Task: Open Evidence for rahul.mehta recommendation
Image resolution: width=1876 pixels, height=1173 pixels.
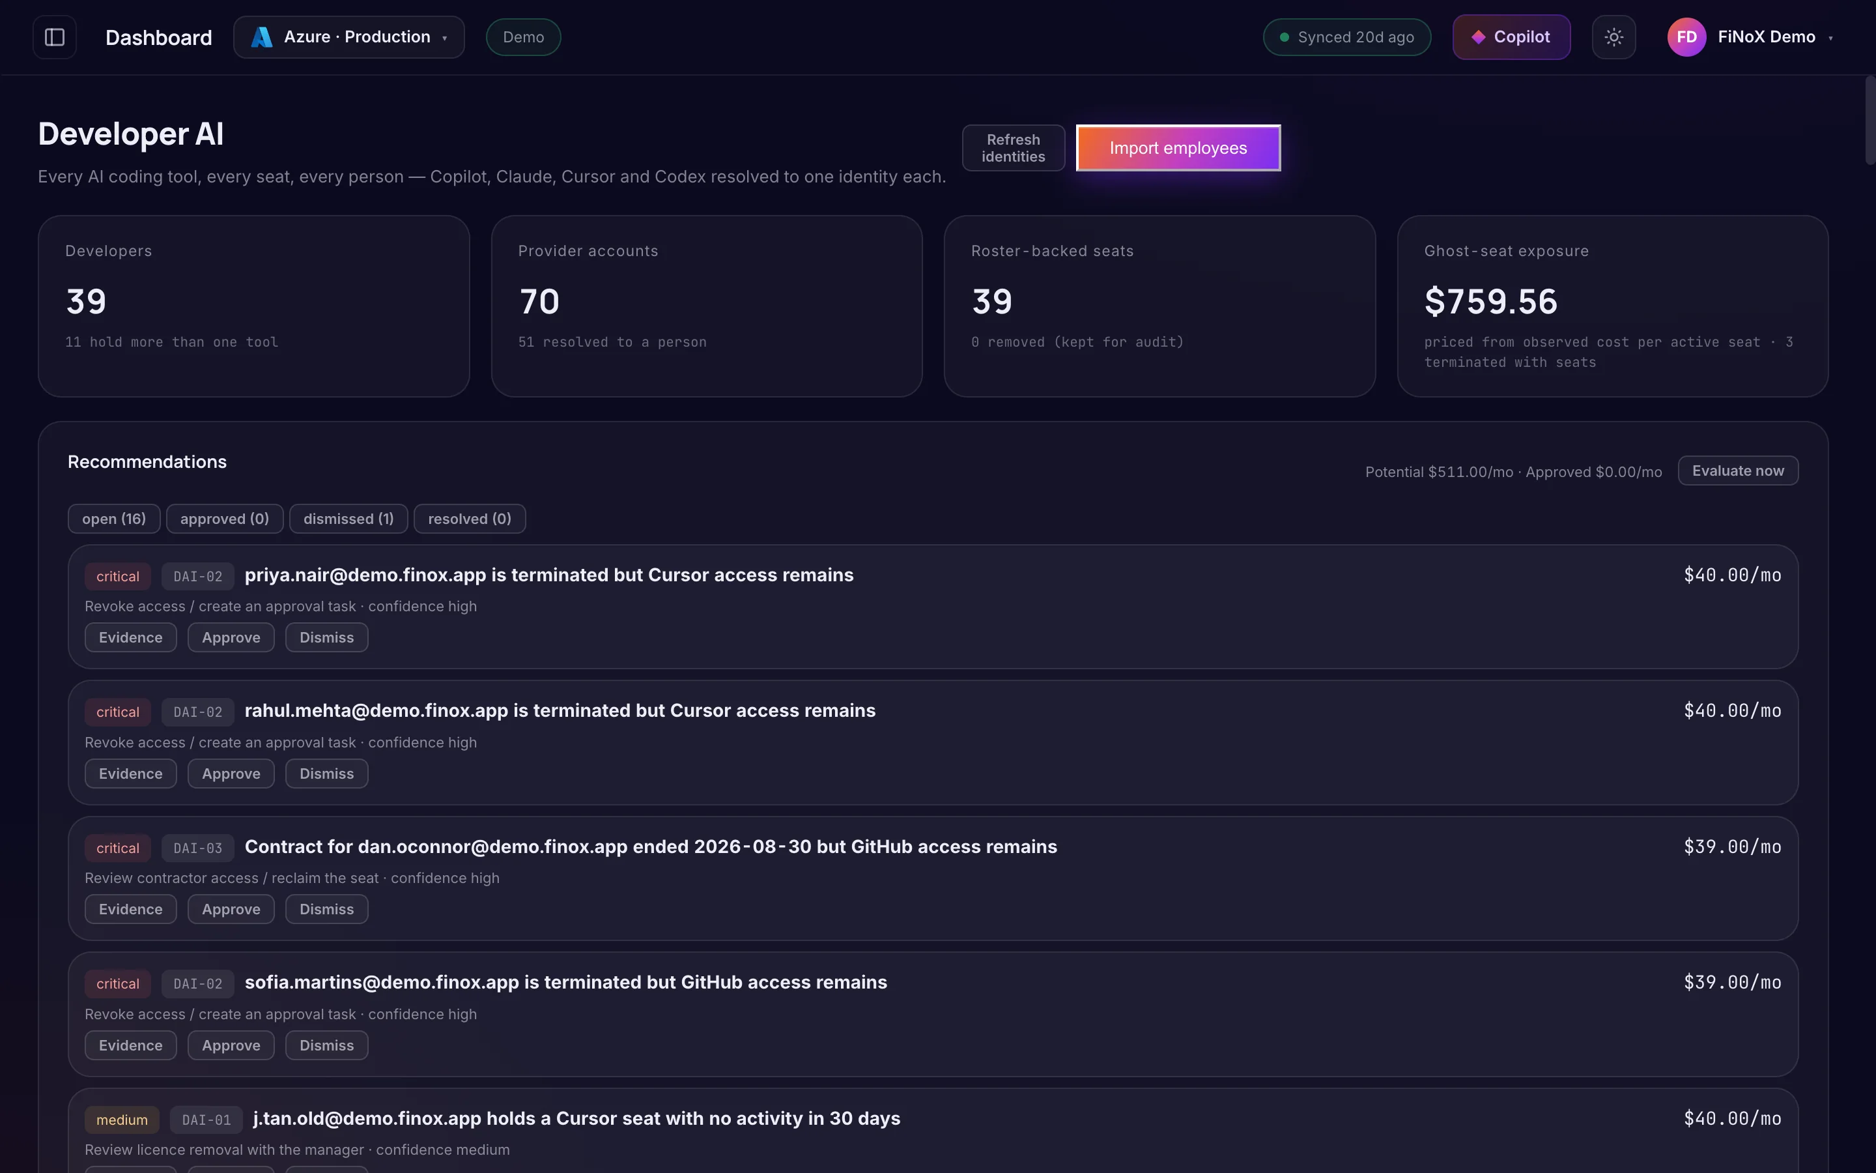Action: (x=130, y=774)
